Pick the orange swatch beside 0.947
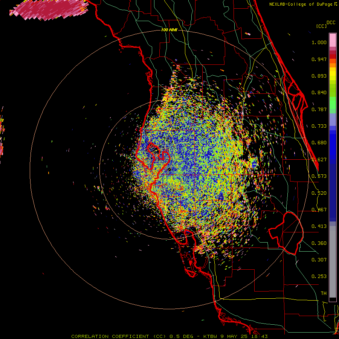This screenshot has width=339, height=339. click(333, 61)
